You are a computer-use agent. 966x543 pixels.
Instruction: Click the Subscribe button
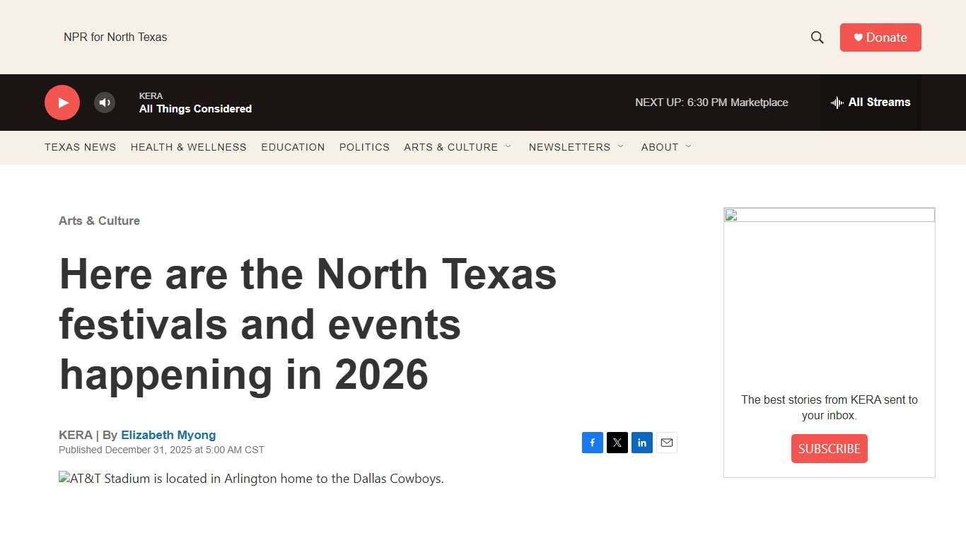coord(829,448)
